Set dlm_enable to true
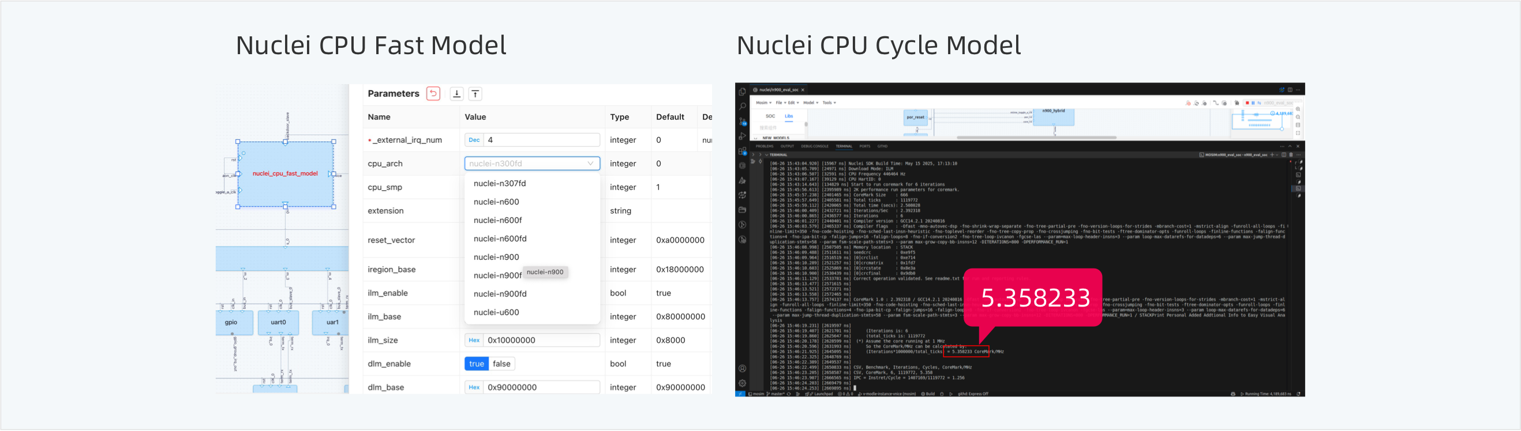 477,364
